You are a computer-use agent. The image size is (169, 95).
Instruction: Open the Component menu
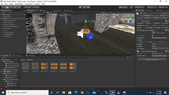tap(29, 4)
